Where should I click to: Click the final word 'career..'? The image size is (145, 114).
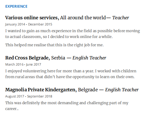point(12,109)
